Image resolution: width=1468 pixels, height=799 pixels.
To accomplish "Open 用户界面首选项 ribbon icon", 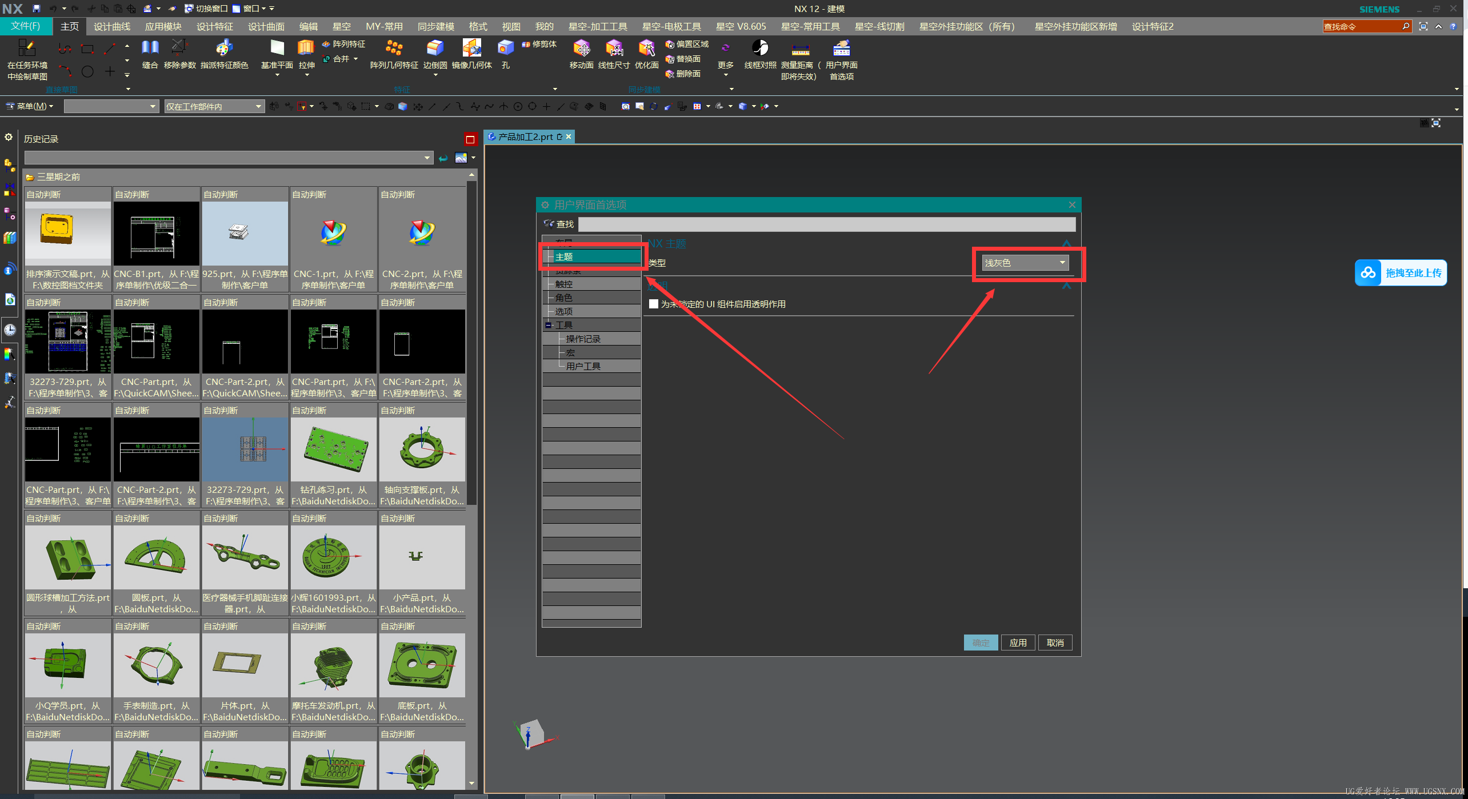I will coord(841,49).
